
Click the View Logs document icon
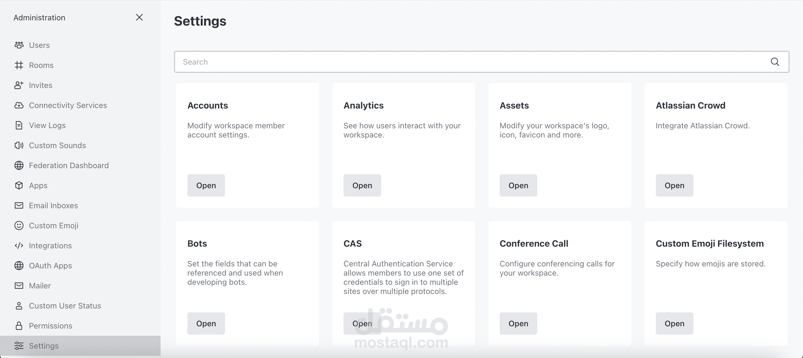(19, 126)
